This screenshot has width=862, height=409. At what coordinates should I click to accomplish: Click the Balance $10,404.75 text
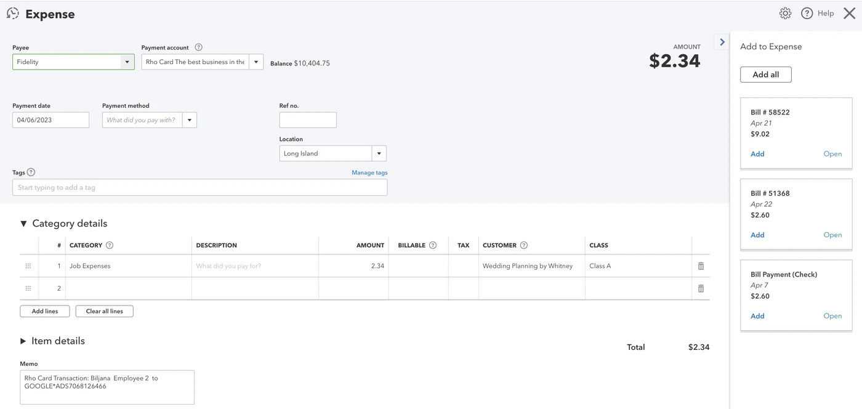click(300, 63)
